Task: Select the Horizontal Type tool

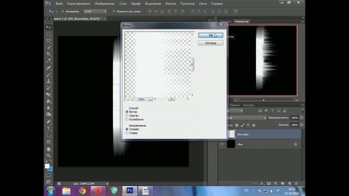Action: point(49,128)
